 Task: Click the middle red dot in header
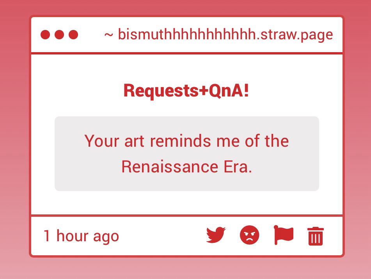pyautogui.click(x=59, y=35)
